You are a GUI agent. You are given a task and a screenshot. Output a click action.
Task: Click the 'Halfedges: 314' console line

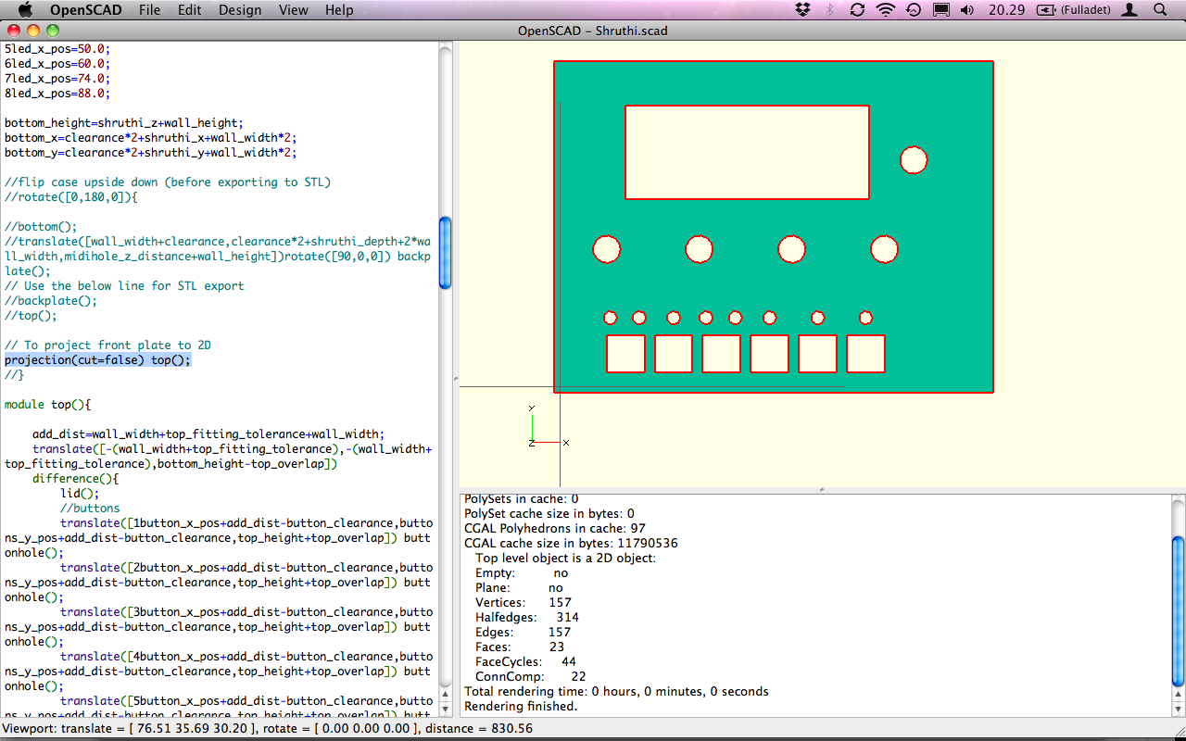coord(527,618)
